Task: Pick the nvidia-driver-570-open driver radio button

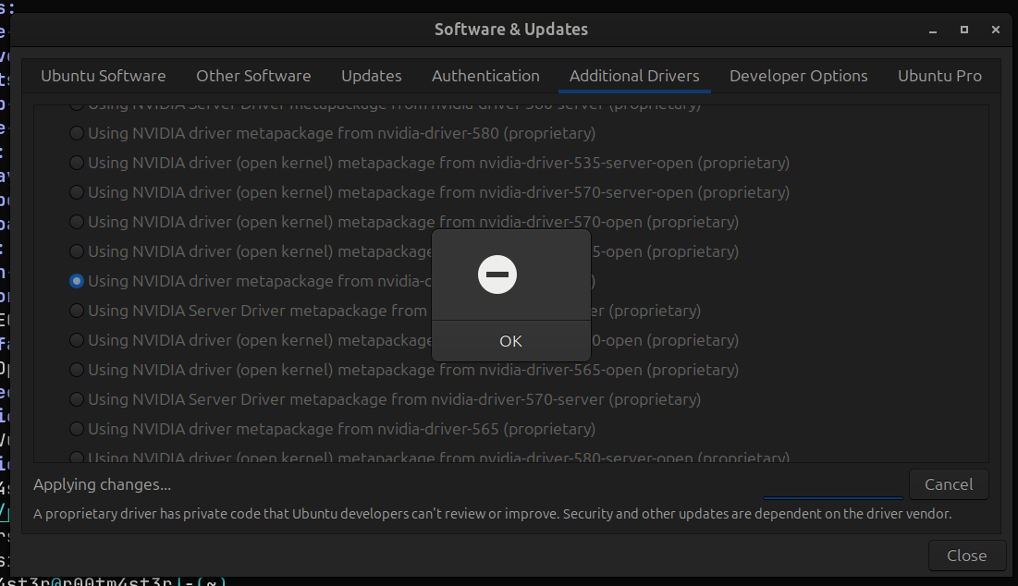Action: click(x=77, y=222)
